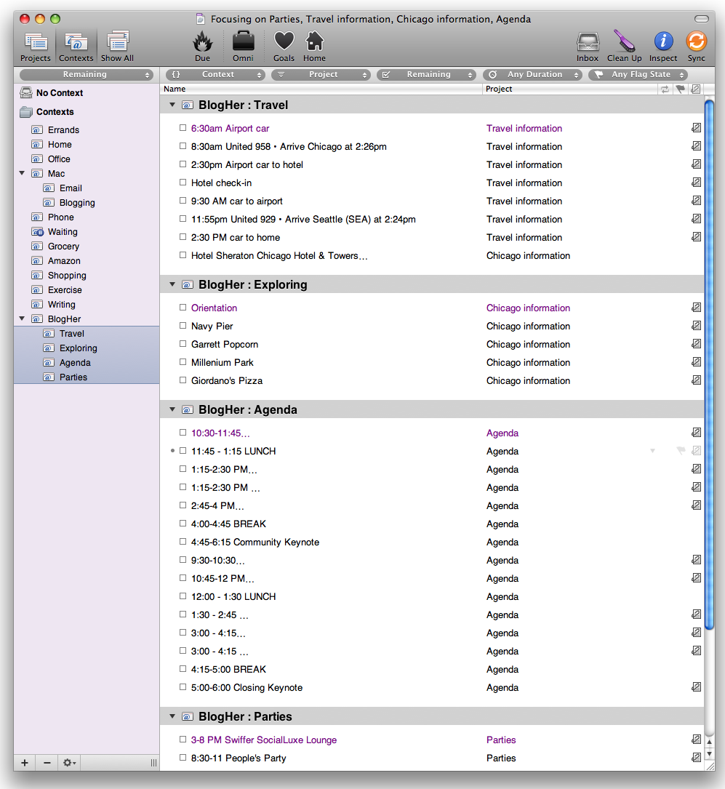Open the arrow menu on 11:45 LUNCH row

coord(652,451)
